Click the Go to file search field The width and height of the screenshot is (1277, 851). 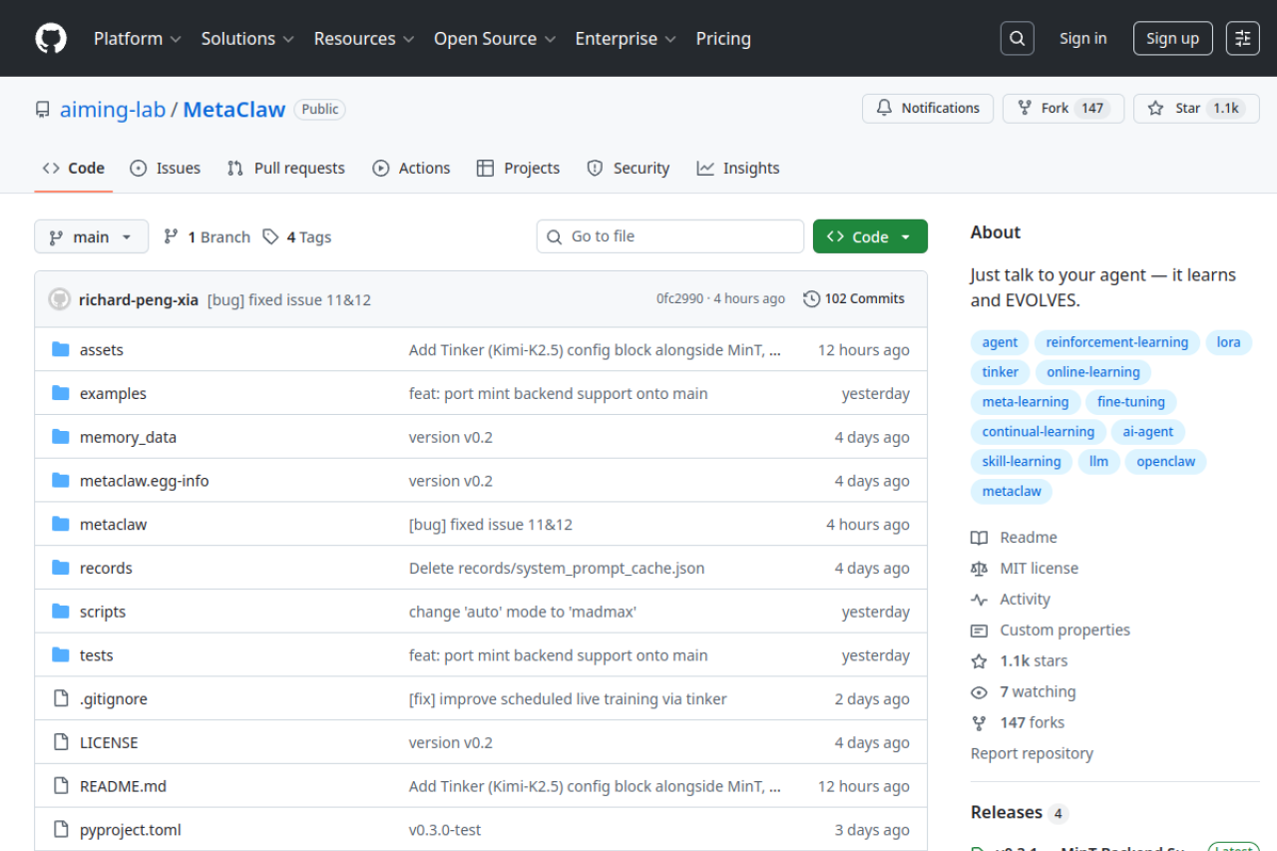pyautogui.click(x=670, y=237)
